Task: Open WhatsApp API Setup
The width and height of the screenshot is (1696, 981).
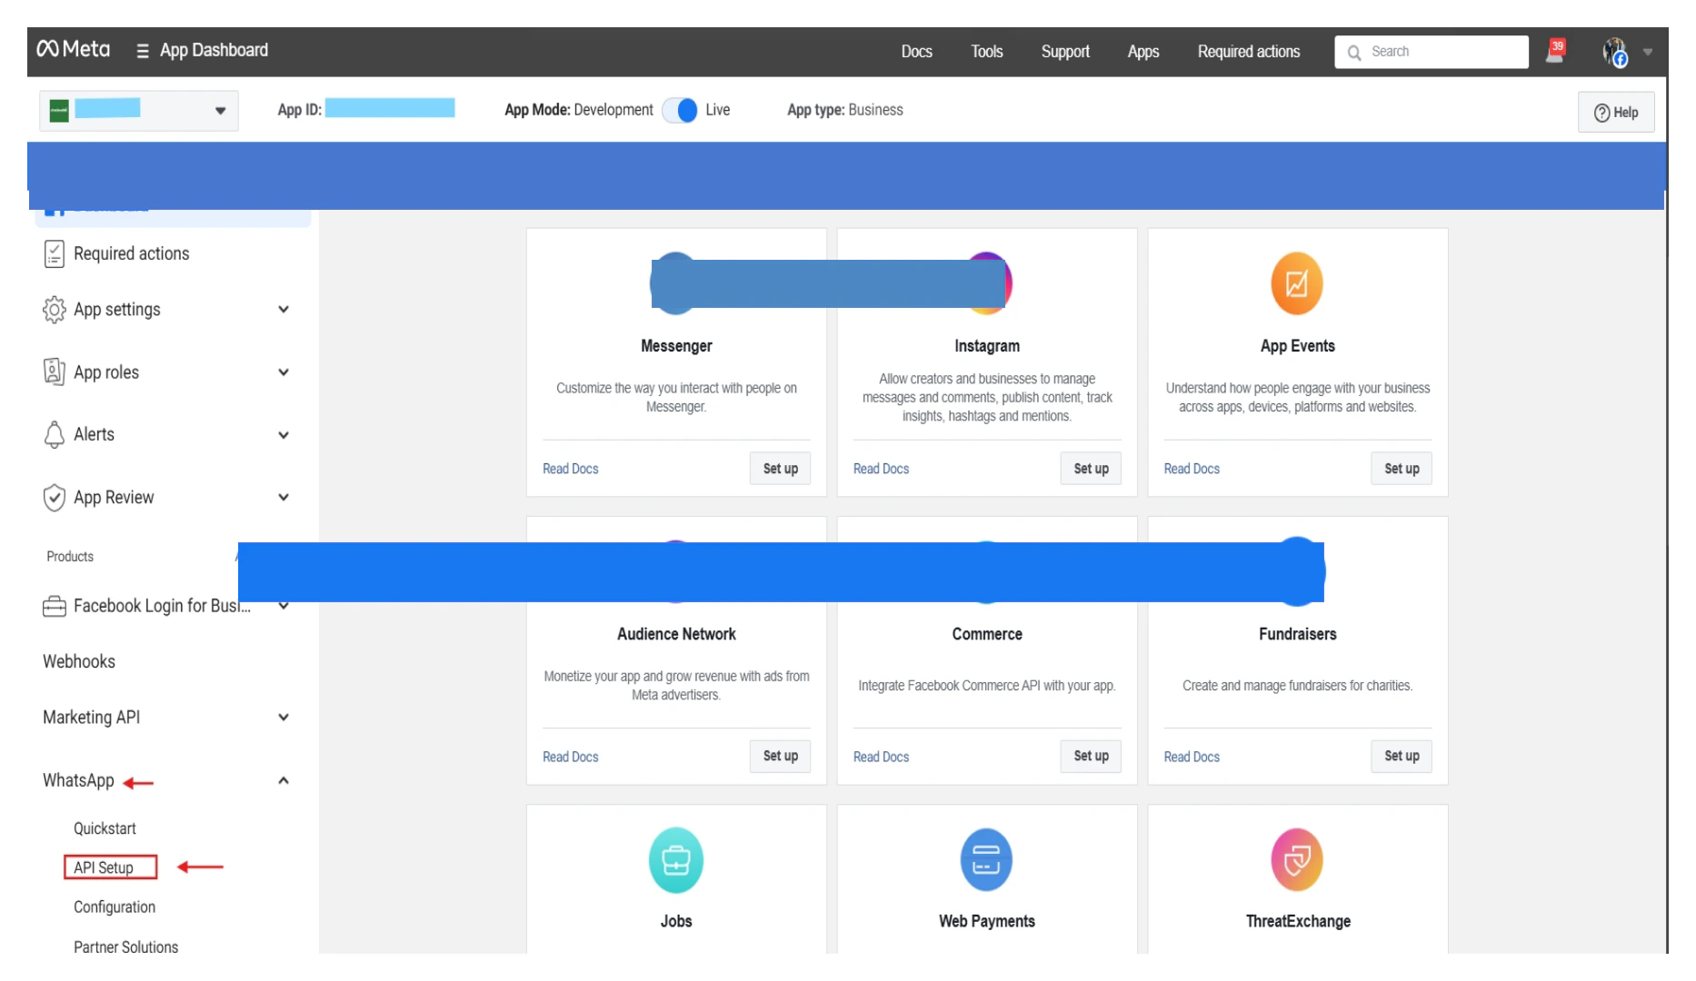Action: tap(104, 867)
